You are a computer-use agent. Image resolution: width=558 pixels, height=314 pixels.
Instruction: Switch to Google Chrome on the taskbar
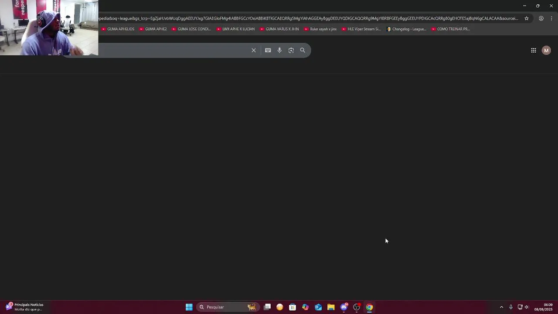(x=369, y=307)
